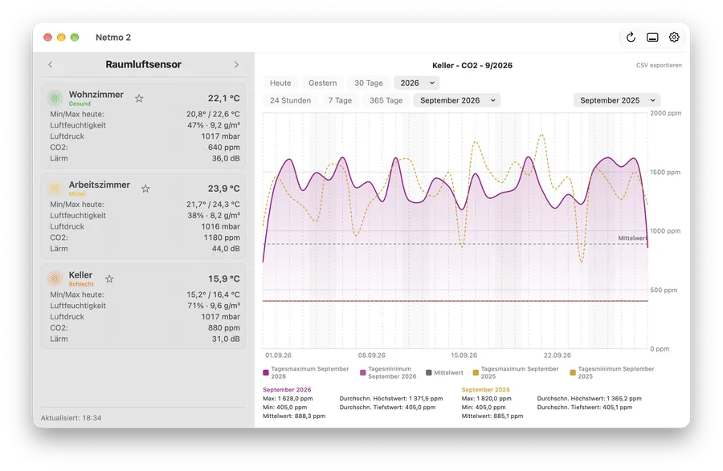Screen dimensions: 723x471
Task: Click the Mittelwert legend swatch
Action: pyautogui.click(x=429, y=372)
